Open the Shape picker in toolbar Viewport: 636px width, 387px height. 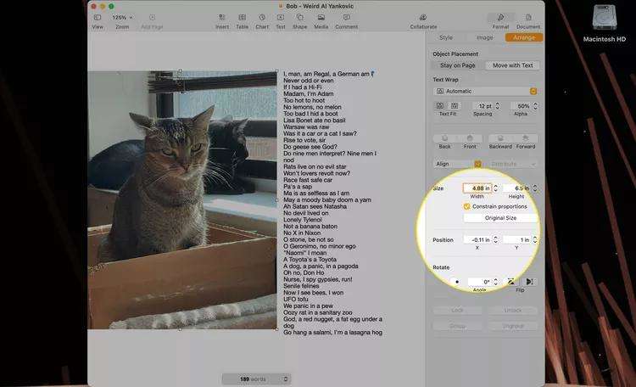pyautogui.click(x=299, y=17)
